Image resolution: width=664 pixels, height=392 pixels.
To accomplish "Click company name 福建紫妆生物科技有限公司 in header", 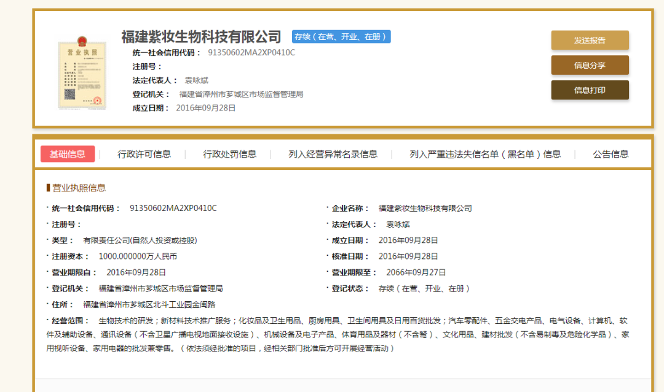I will point(201,36).
